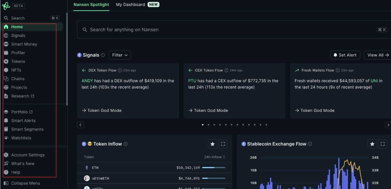
Task: Click the Account Settings gear icon
Action: click(6, 155)
